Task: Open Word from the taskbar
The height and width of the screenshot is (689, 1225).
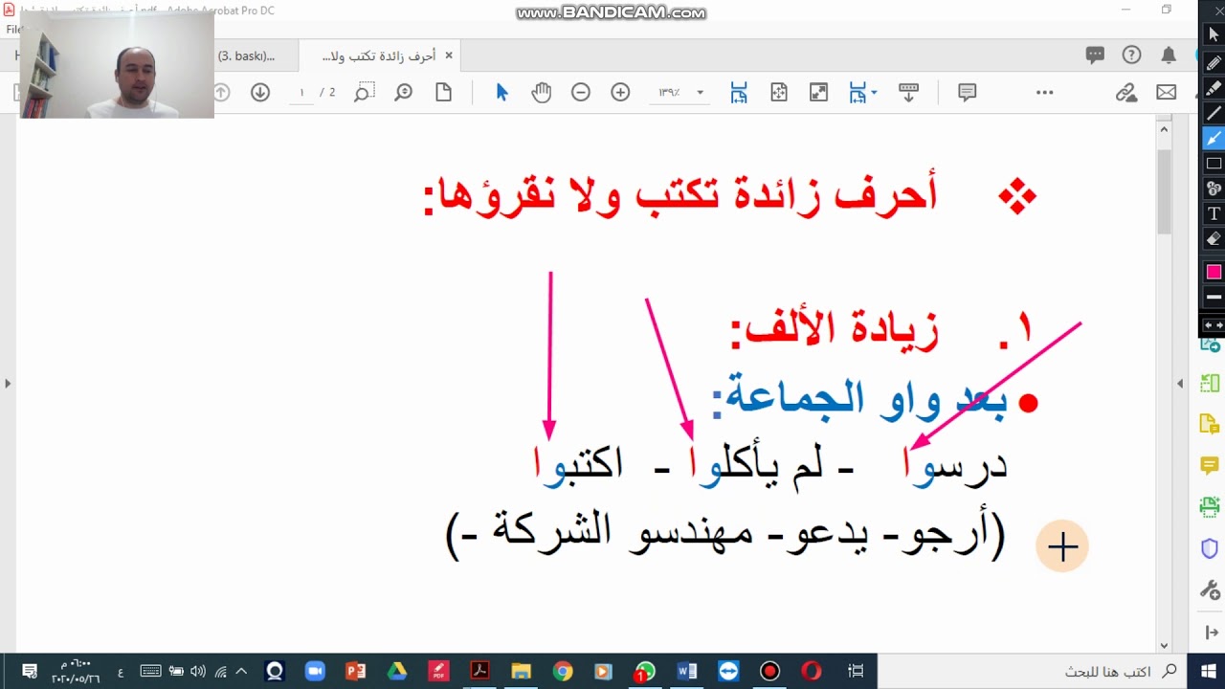Action: [687, 671]
